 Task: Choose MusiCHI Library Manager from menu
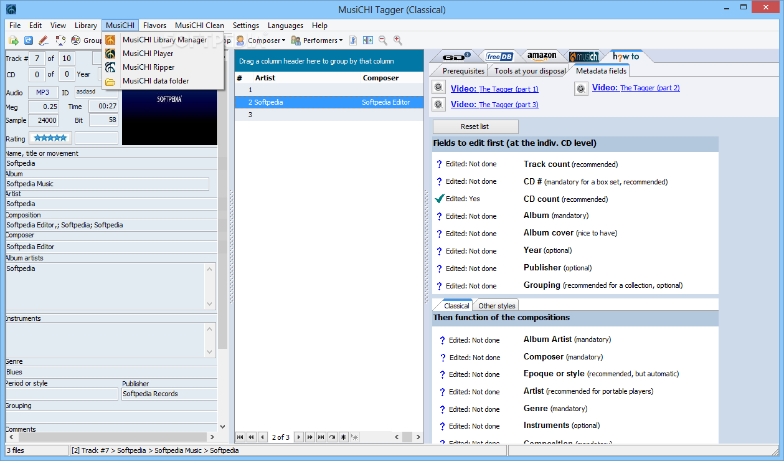tap(164, 39)
